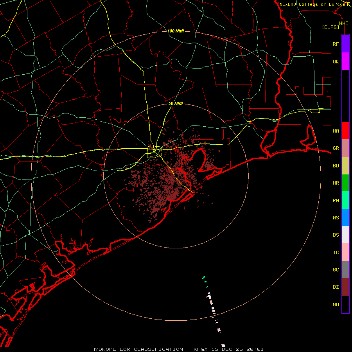The width and height of the screenshot is (352, 352).
Task: Click the DS white legend swatch
Action: [345, 235]
